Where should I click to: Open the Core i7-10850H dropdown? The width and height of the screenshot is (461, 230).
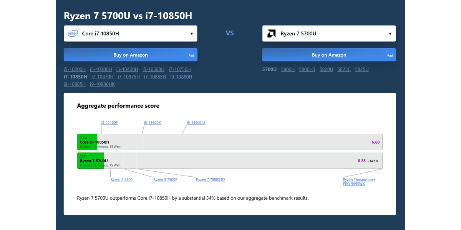point(130,34)
